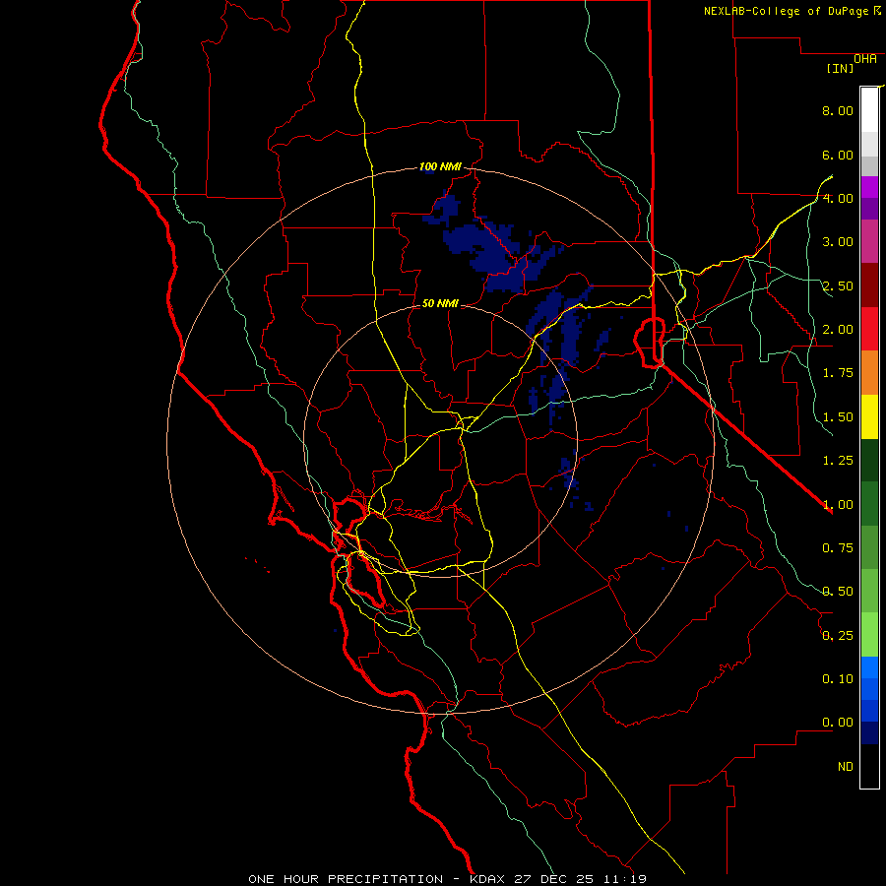886x886 pixels.
Task: Click the light green legend swatch
Action: click(869, 635)
